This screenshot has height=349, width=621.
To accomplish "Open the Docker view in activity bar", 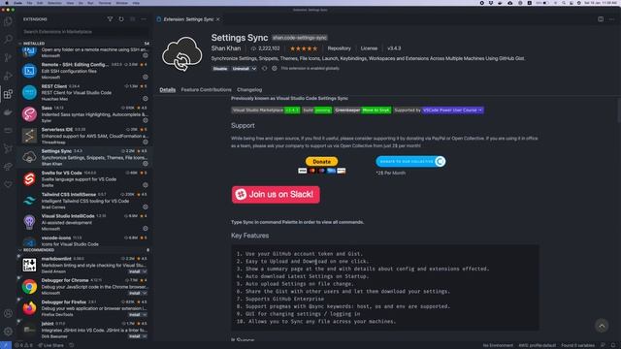I will click(8, 112).
